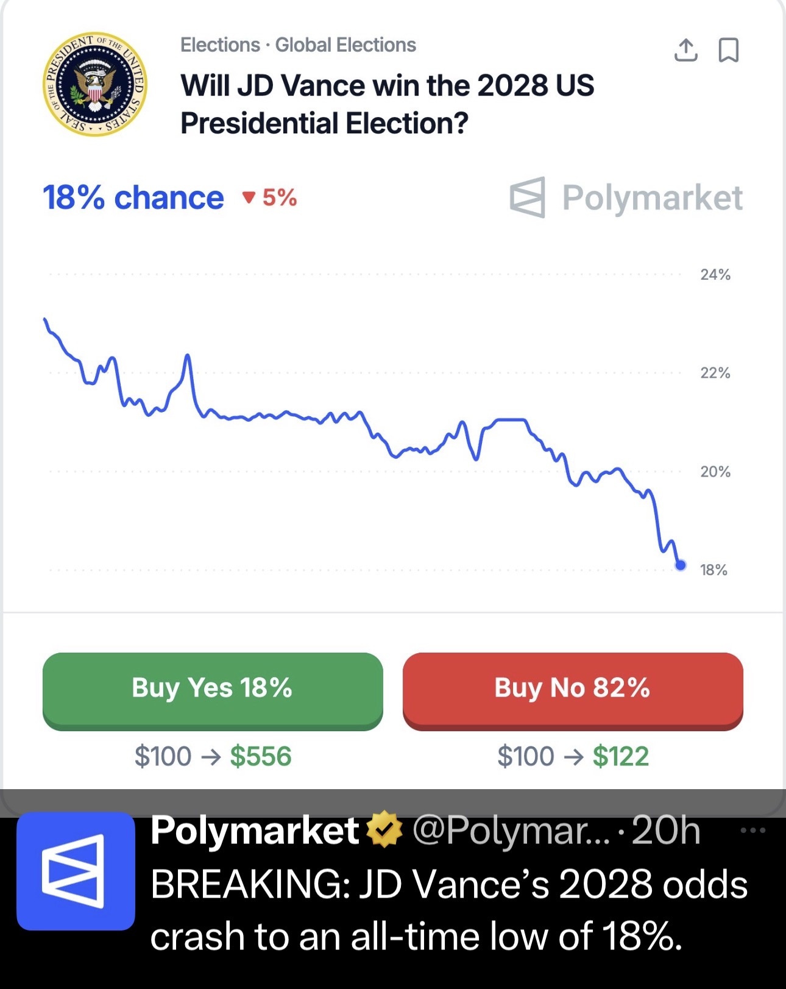786x989 pixels.
Task: Open the Global Elections category
Action: (x=345, y=45)
